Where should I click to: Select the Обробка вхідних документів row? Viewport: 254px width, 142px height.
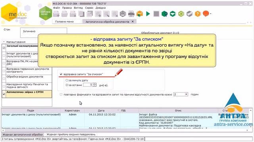pos(27,78)
